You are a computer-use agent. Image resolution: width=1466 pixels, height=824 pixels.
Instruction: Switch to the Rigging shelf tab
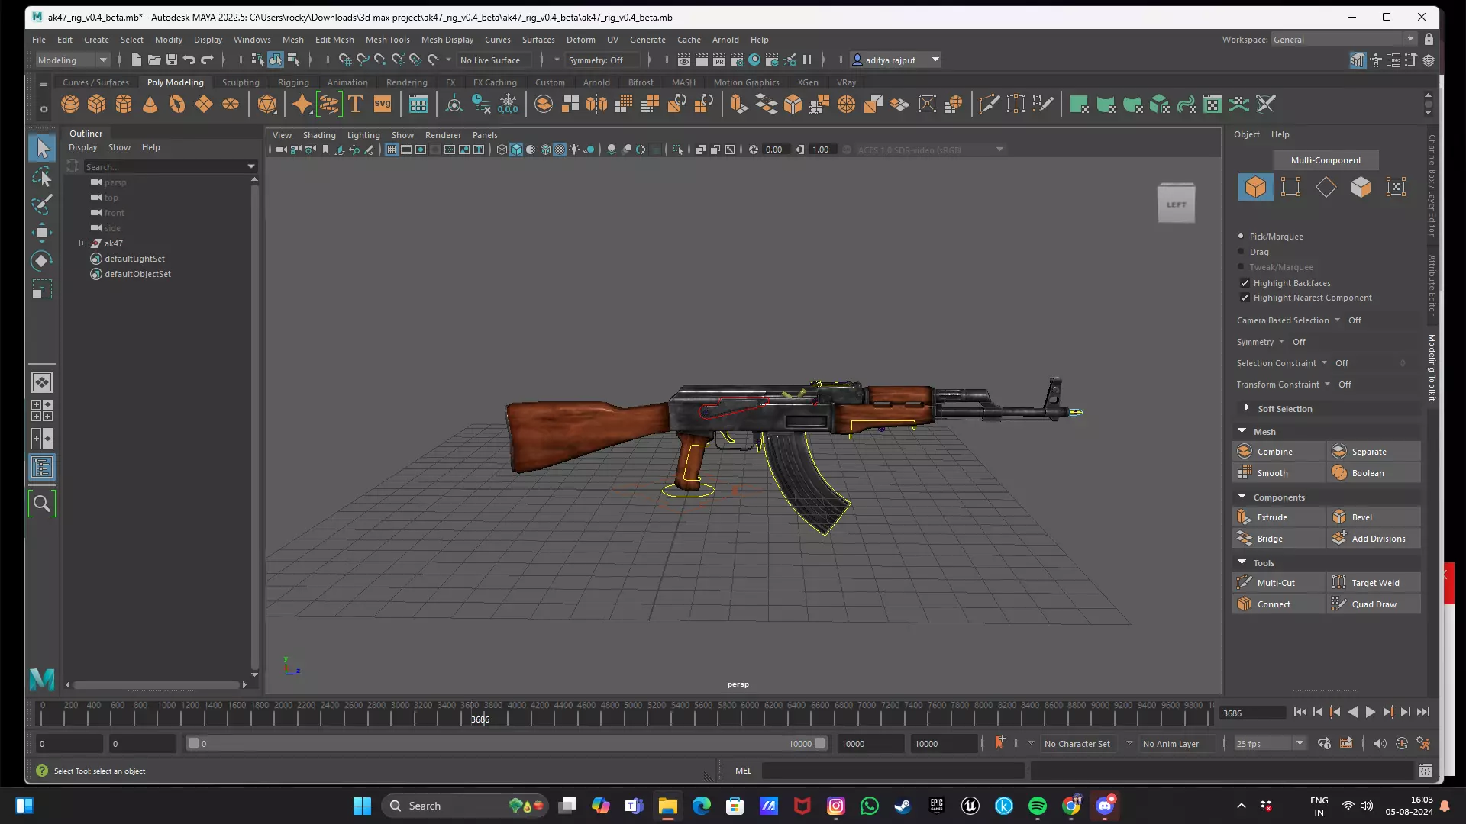click(293, 82)
